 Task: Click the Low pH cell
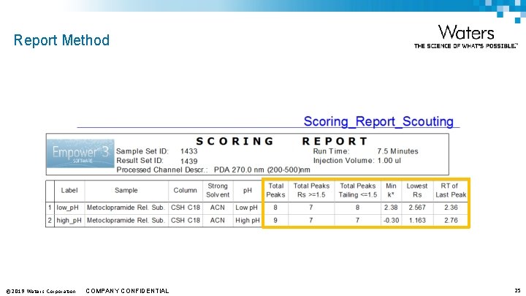coord(247,208)
